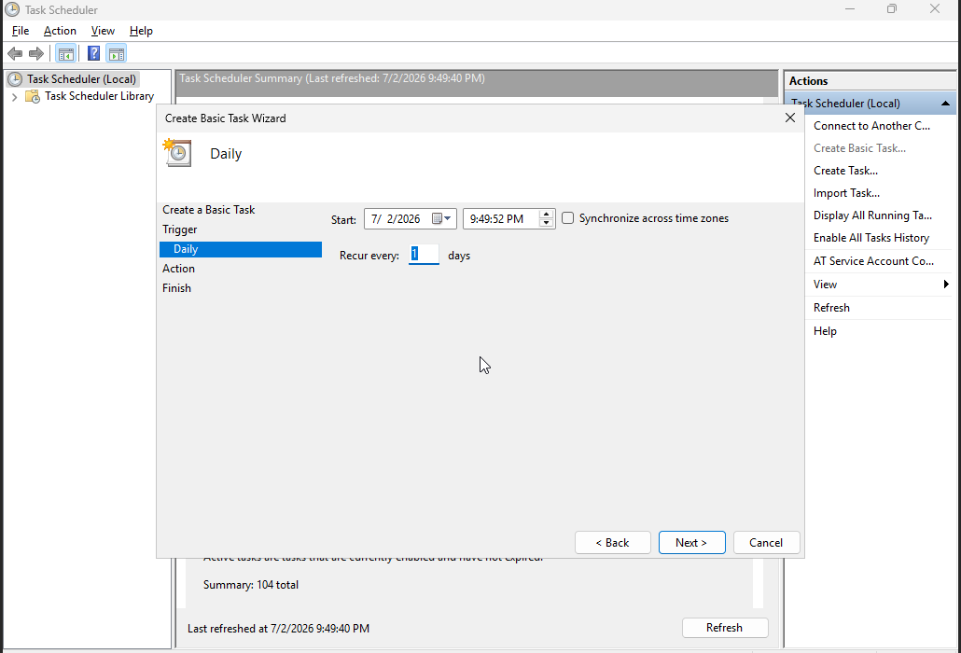The height and width of the screenshot is (653, 961).
Task: Toggle the Show/Hide Console Tree toolbar icon
Action: (x=66, y=54)
